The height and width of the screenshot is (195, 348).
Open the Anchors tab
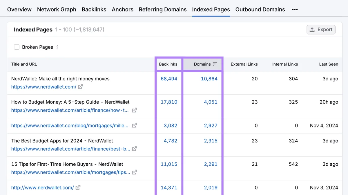click(x=123, y=10)
